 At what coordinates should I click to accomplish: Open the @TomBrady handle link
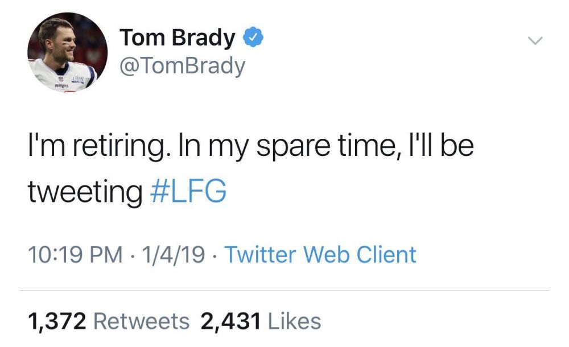click(183, 66)
